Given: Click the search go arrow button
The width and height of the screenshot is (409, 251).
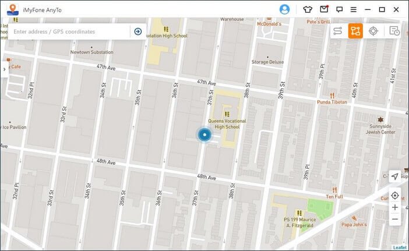Looking at the screenshot, I should click(138, 31).
